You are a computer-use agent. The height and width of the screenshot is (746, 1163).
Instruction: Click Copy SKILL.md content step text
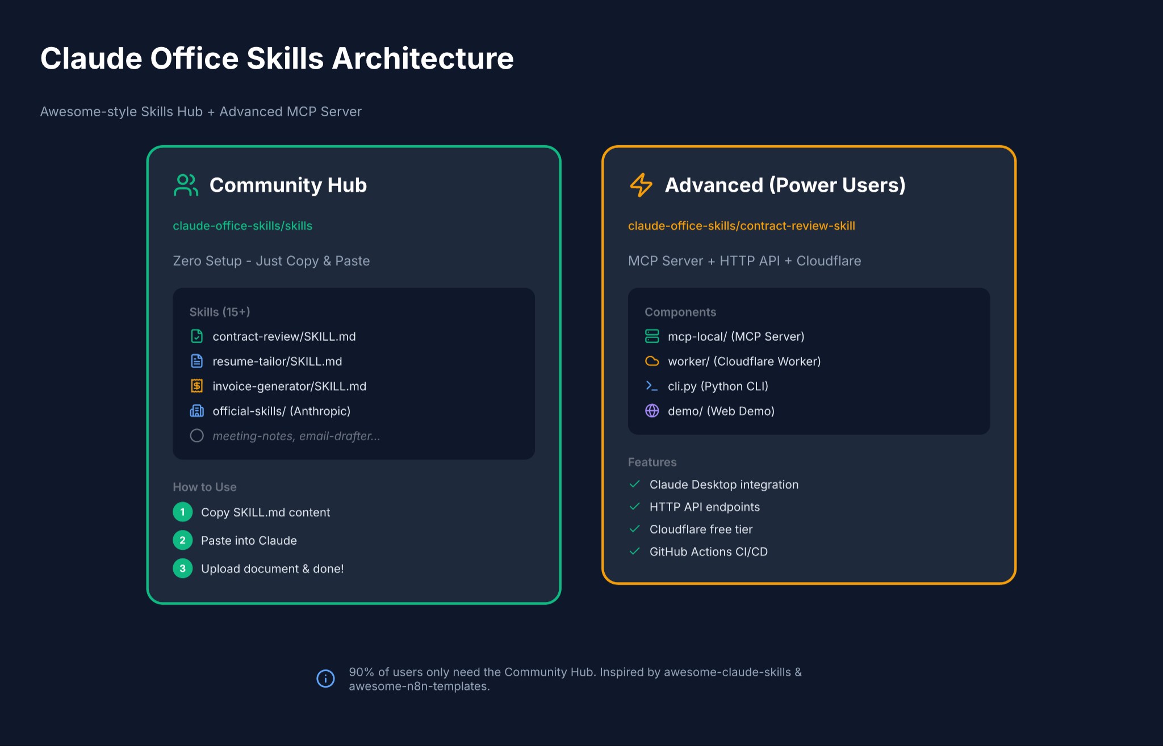(265, 512)
